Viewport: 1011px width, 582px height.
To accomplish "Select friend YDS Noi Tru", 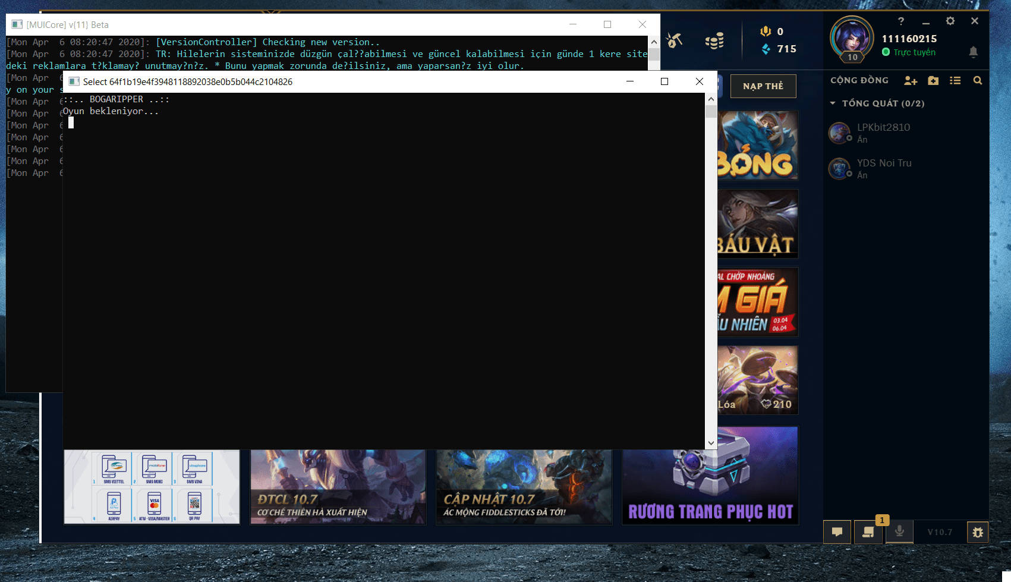I will [x=906, y=169].
